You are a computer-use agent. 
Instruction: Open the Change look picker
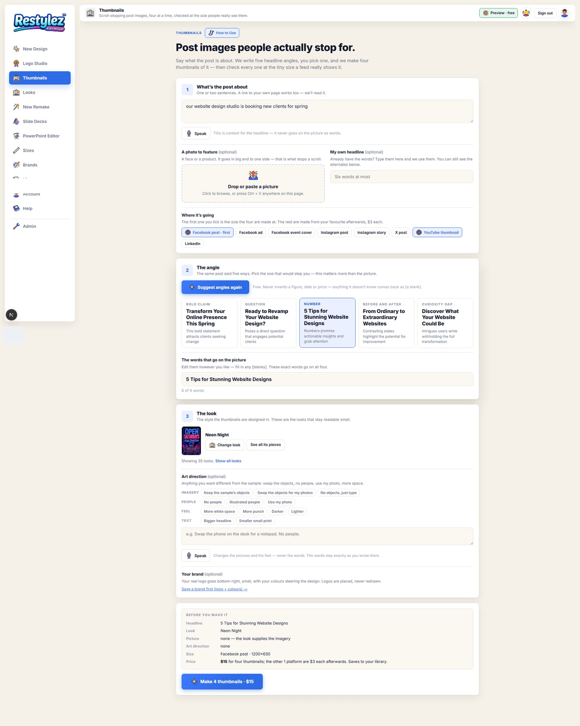click(x=225, y=445)
